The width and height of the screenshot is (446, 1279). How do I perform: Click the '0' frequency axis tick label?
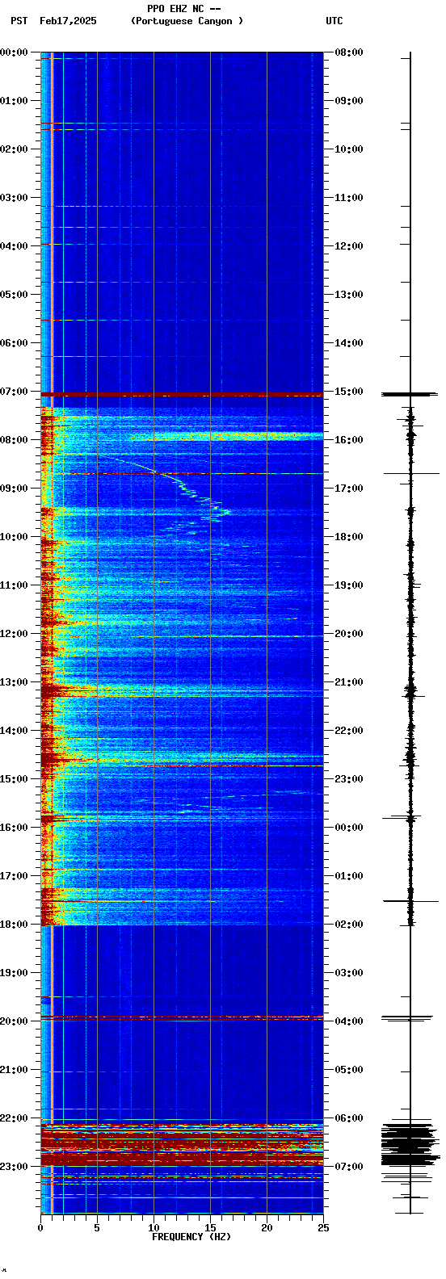pos(40,1228)
